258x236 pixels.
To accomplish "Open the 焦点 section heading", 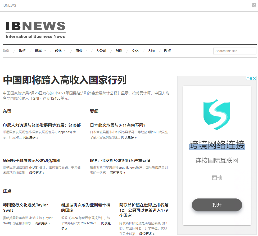I will point(7,191).
